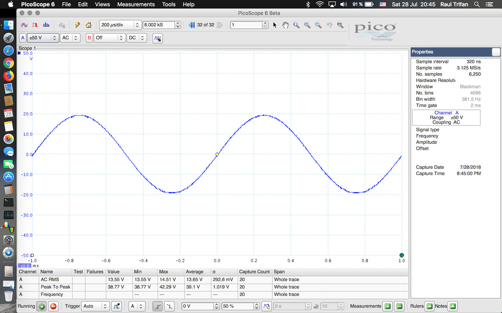Open the Views menu
502x313 pixels.
pos(102,4)
